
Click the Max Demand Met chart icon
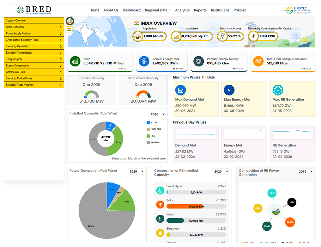pos(181,90)
